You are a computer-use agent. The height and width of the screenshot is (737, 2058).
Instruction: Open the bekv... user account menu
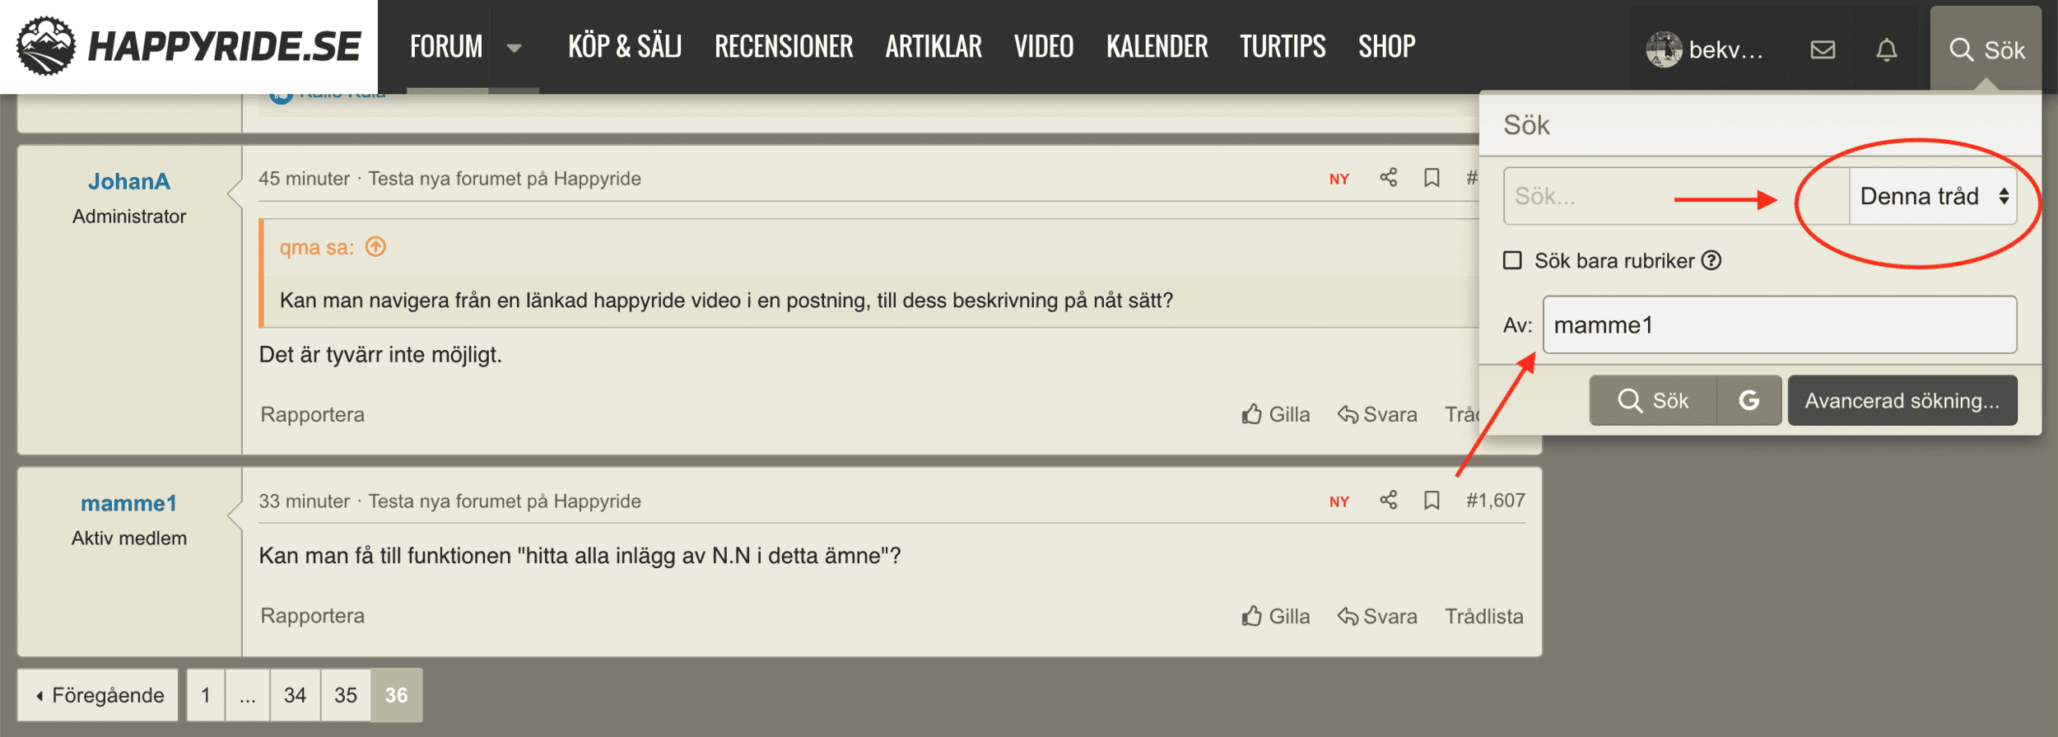click(x=1704, y=49)
